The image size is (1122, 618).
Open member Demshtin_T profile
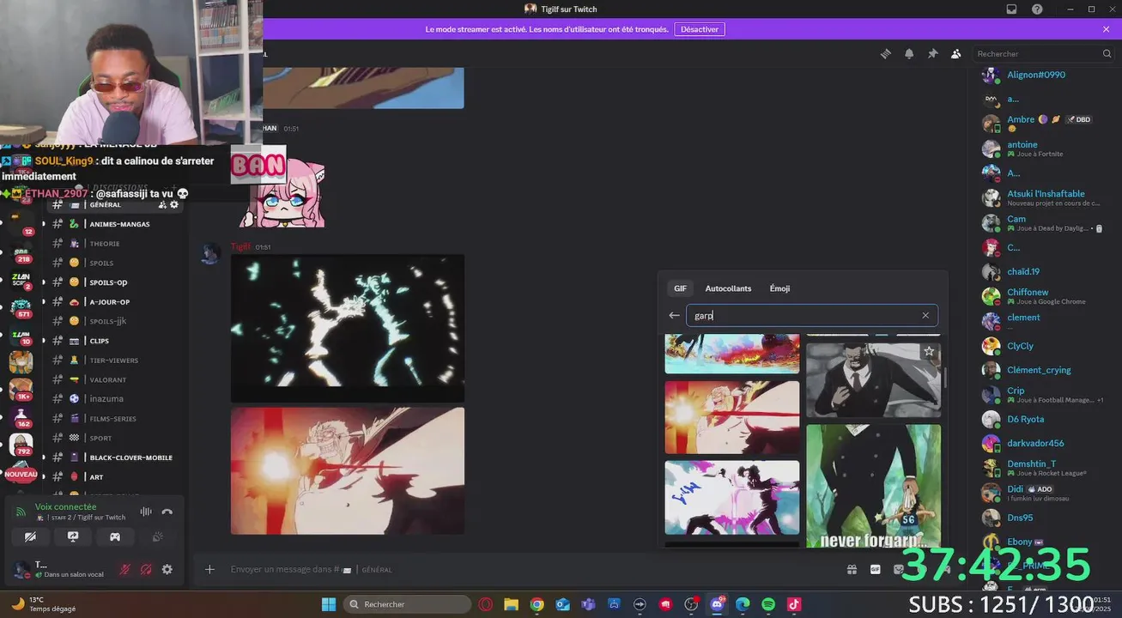click(x=1046, y=468)
